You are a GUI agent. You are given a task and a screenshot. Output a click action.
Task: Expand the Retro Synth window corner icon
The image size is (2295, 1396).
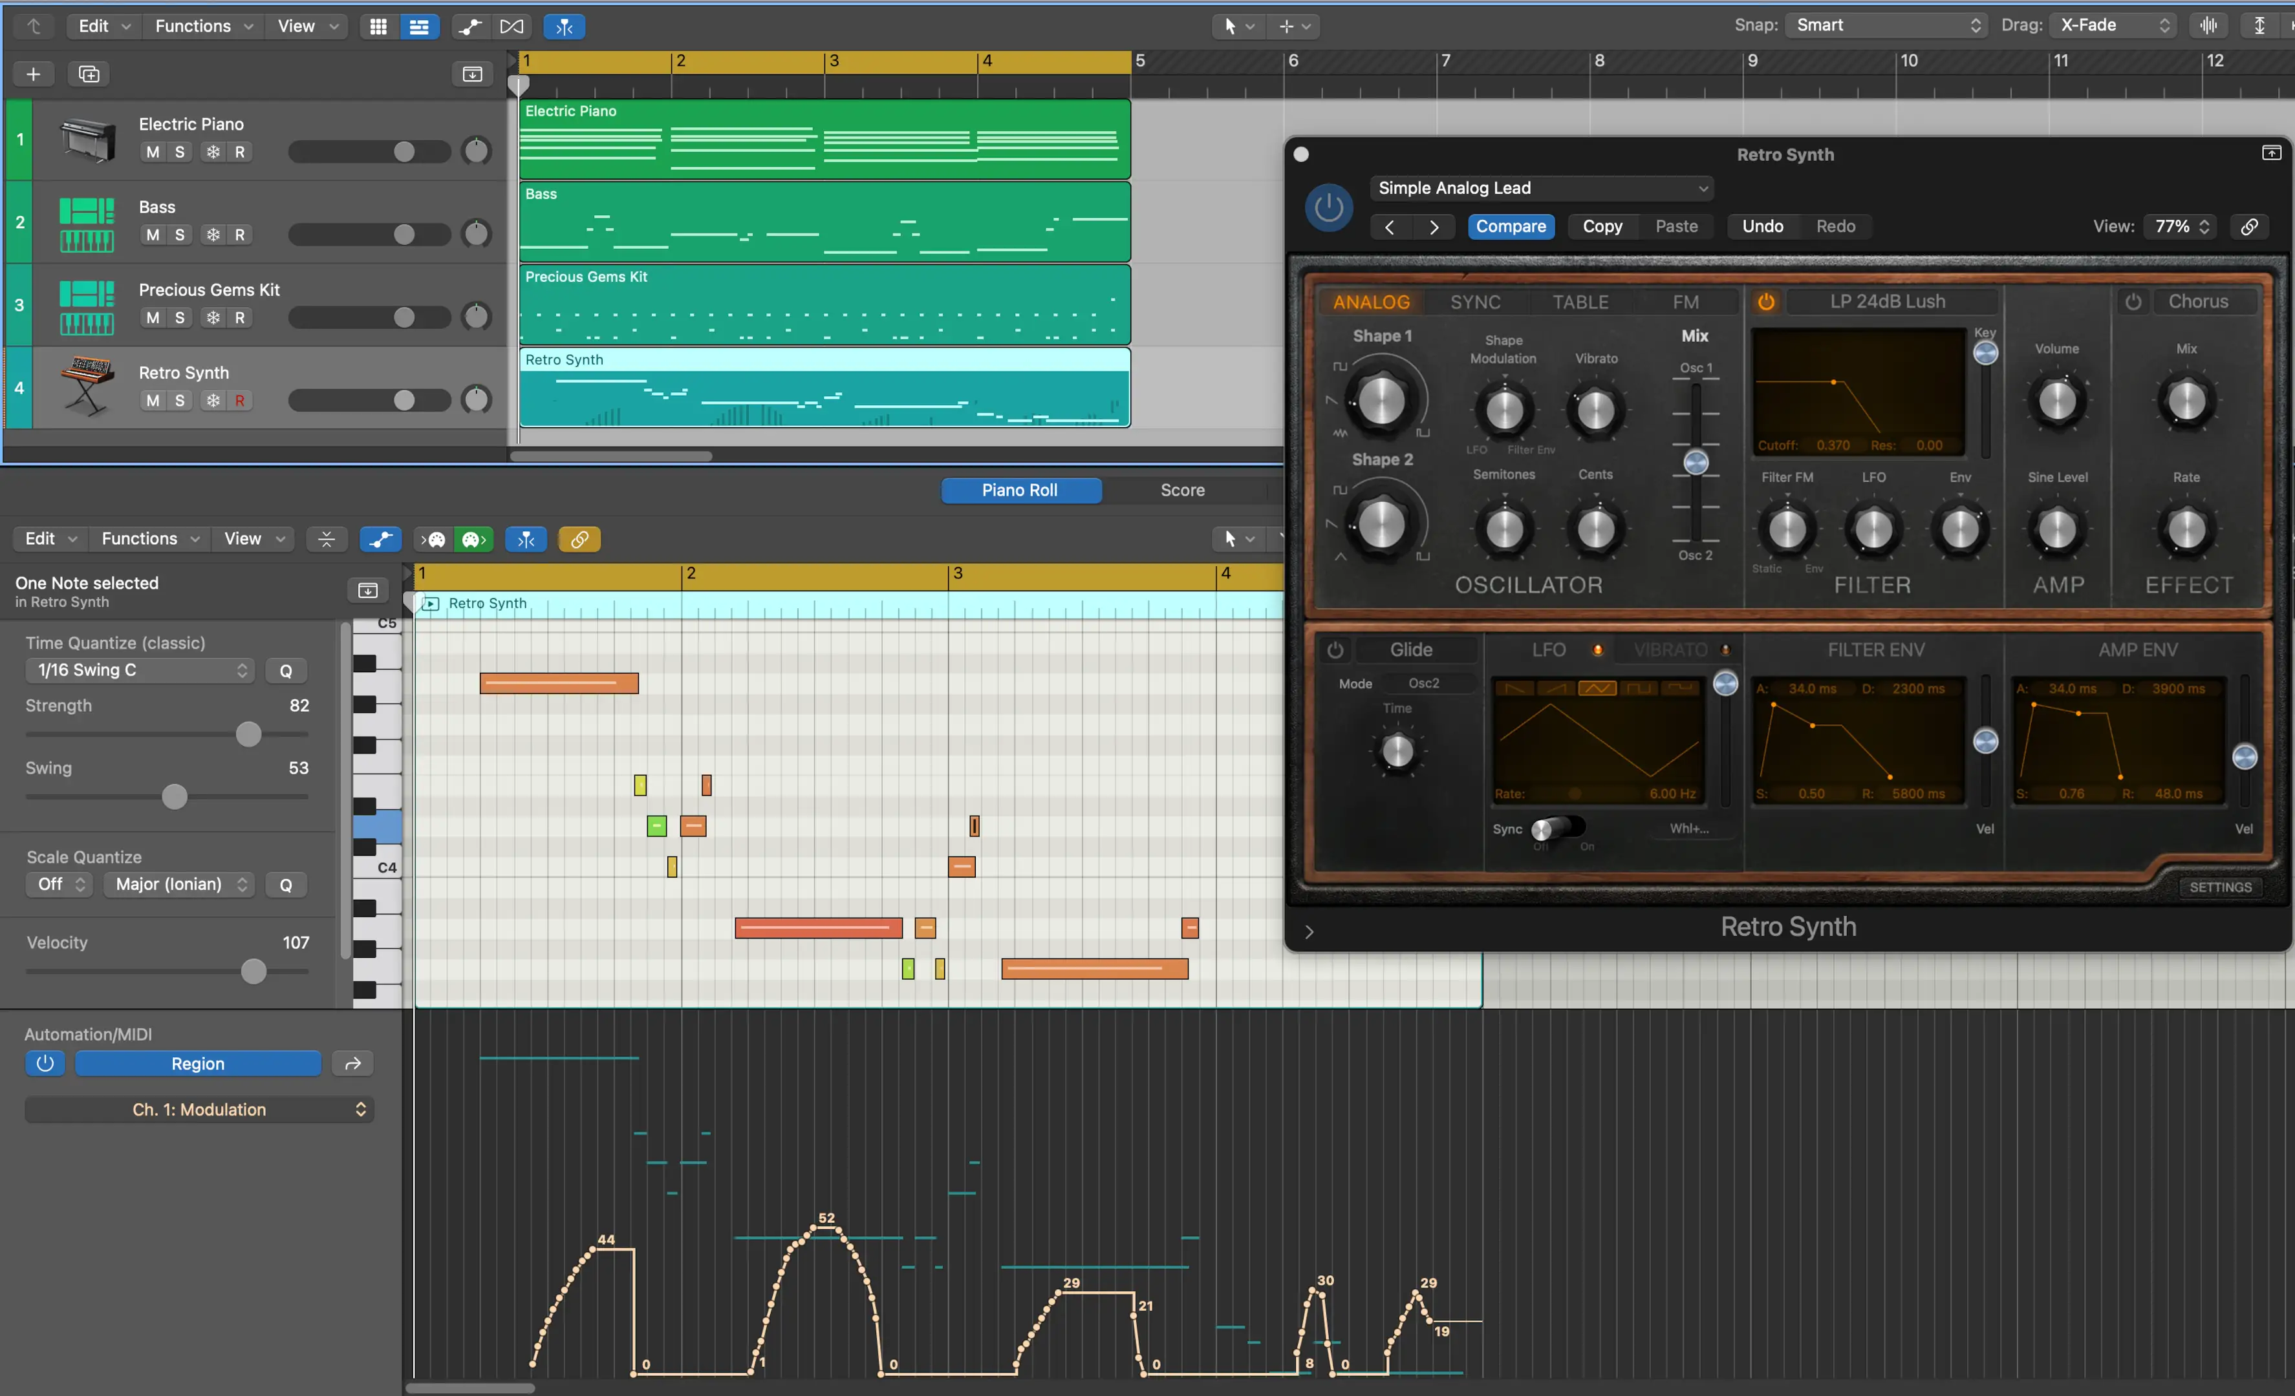pyautogui.click(x=2271, y=153)
